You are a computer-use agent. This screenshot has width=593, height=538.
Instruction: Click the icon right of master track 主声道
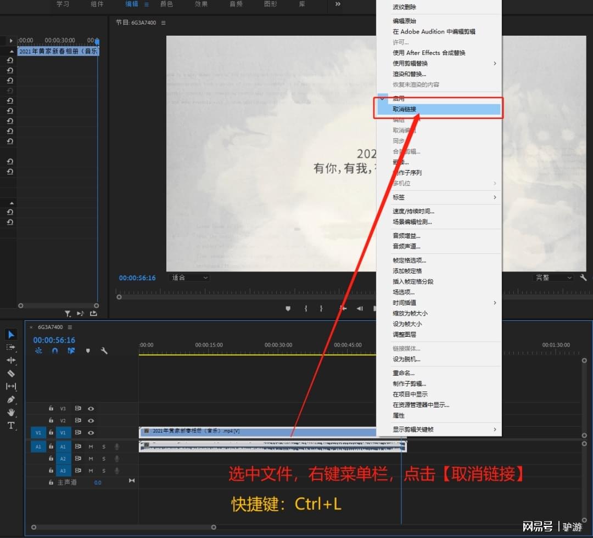click(132, 480)
